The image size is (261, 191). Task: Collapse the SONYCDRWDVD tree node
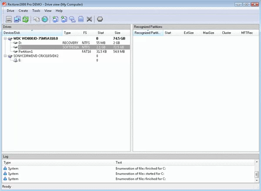5,56
